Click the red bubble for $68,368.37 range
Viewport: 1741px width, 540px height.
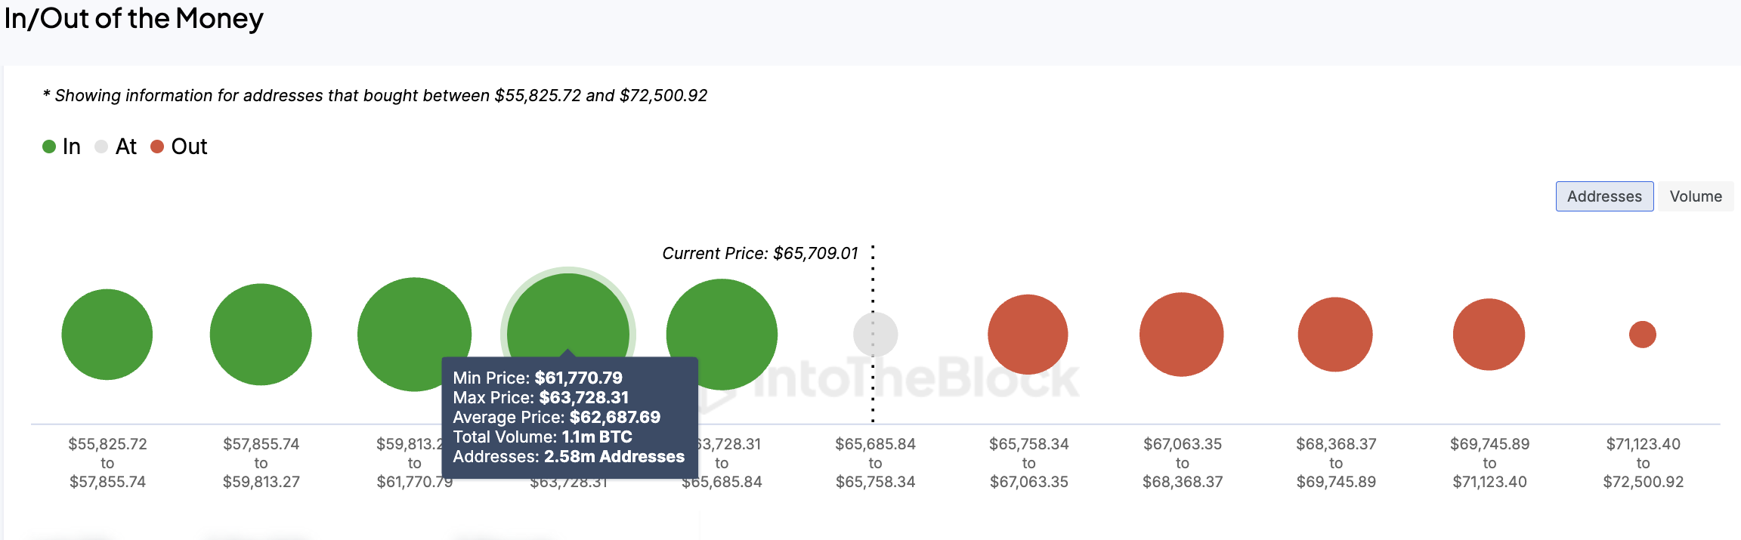1335,335
